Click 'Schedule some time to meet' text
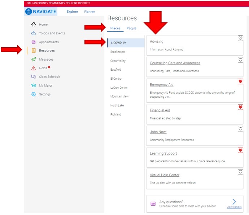 [188, 206]
